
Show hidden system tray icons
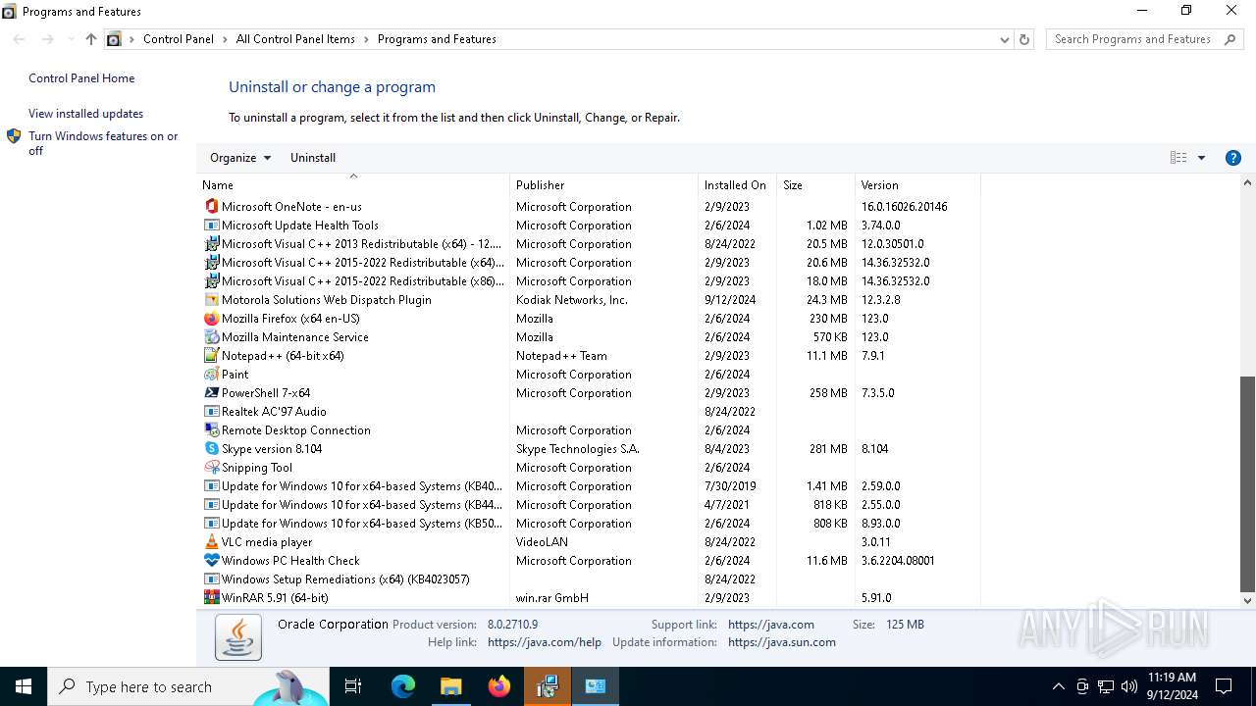click(x=1058, y=686)
